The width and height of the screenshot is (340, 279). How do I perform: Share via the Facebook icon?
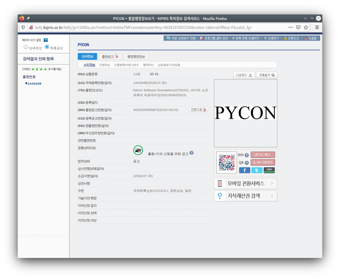click(245, 170)
